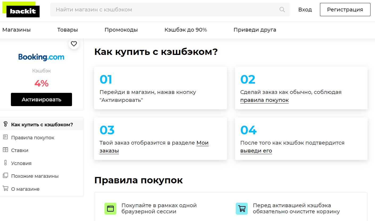Click the cart icon beside О магазине

coord(5,189)
